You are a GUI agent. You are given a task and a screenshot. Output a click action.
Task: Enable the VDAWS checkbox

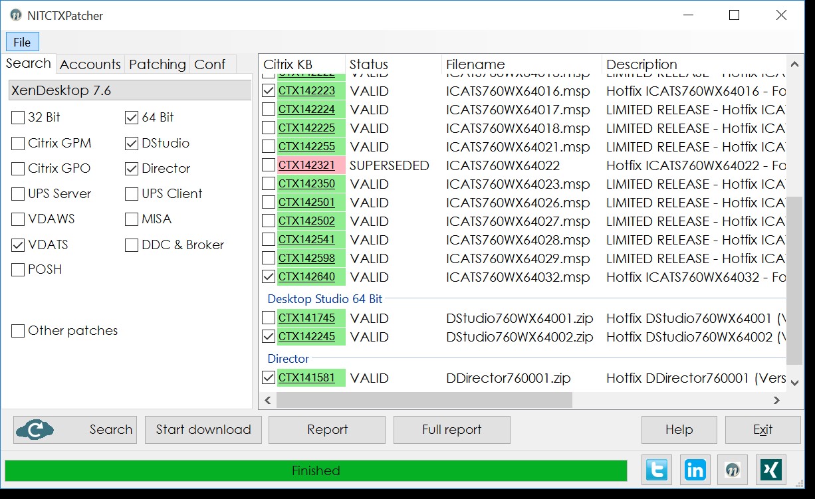coord(18,219)
